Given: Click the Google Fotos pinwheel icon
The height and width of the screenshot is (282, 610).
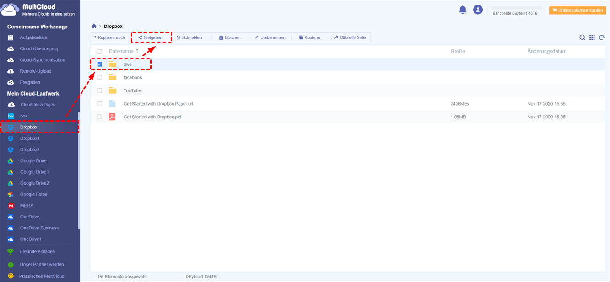Looking at the screenshot, I should tap(11, 194).
